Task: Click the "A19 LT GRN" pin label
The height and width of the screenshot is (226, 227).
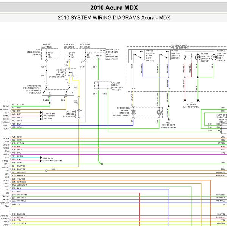Action: tap(18, 143)
